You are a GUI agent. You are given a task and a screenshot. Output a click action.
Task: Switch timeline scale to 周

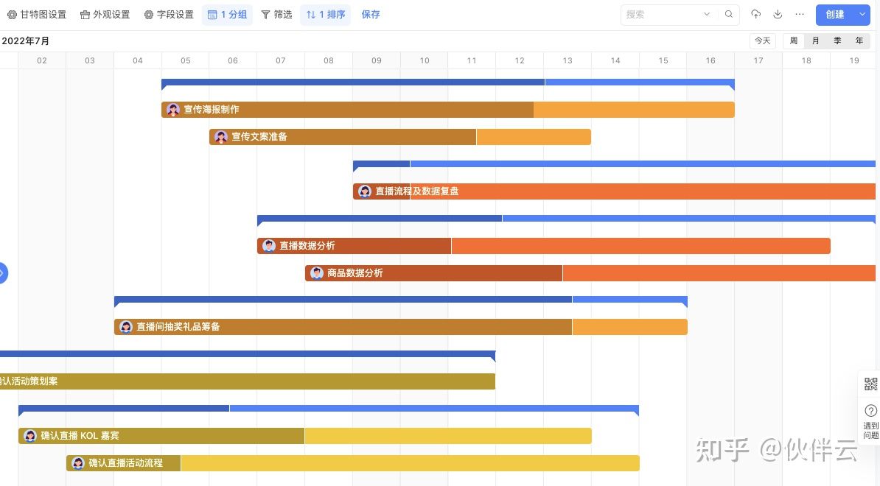pyautogui.click(x=794, y=41)
